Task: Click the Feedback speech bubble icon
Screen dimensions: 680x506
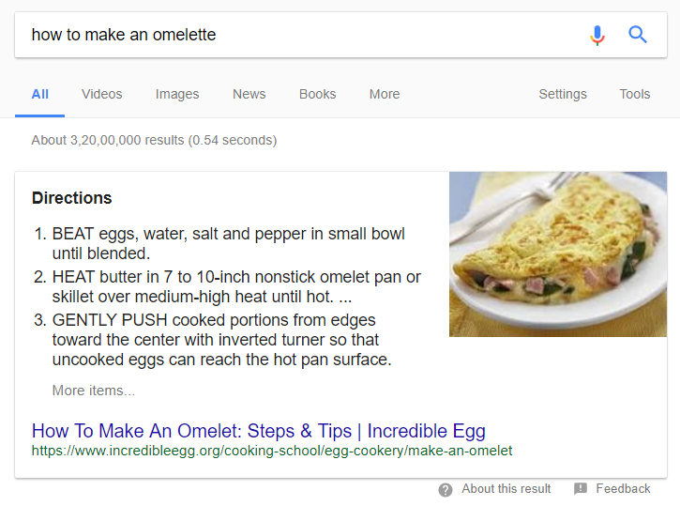Action: (581, 489)
